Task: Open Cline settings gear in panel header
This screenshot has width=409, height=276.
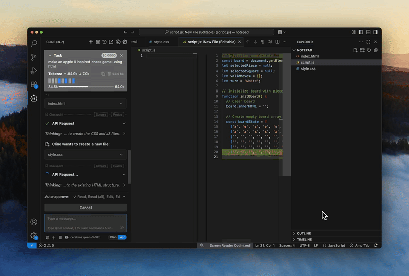Action: click(x=124, y=42)
